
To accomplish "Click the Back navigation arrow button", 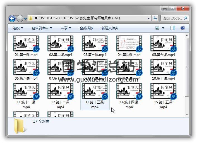I will tap(12, 18).
